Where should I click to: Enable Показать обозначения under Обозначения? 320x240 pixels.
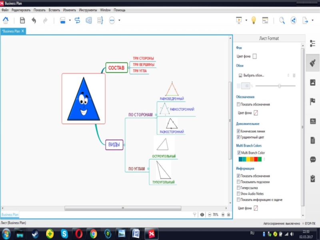238,104
